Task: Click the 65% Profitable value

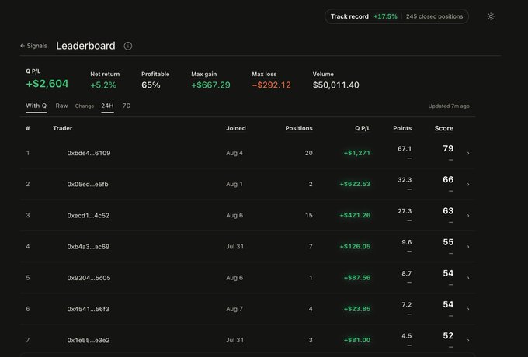Action: click(x=151, y=85)
